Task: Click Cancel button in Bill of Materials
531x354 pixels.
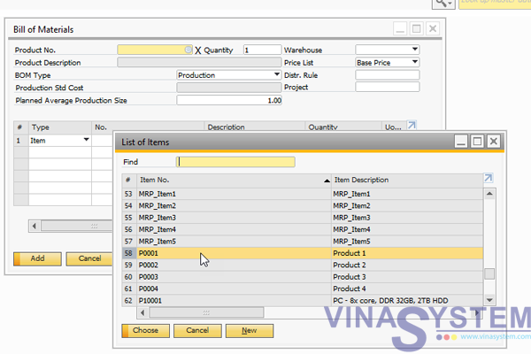Action: [89, 258]
